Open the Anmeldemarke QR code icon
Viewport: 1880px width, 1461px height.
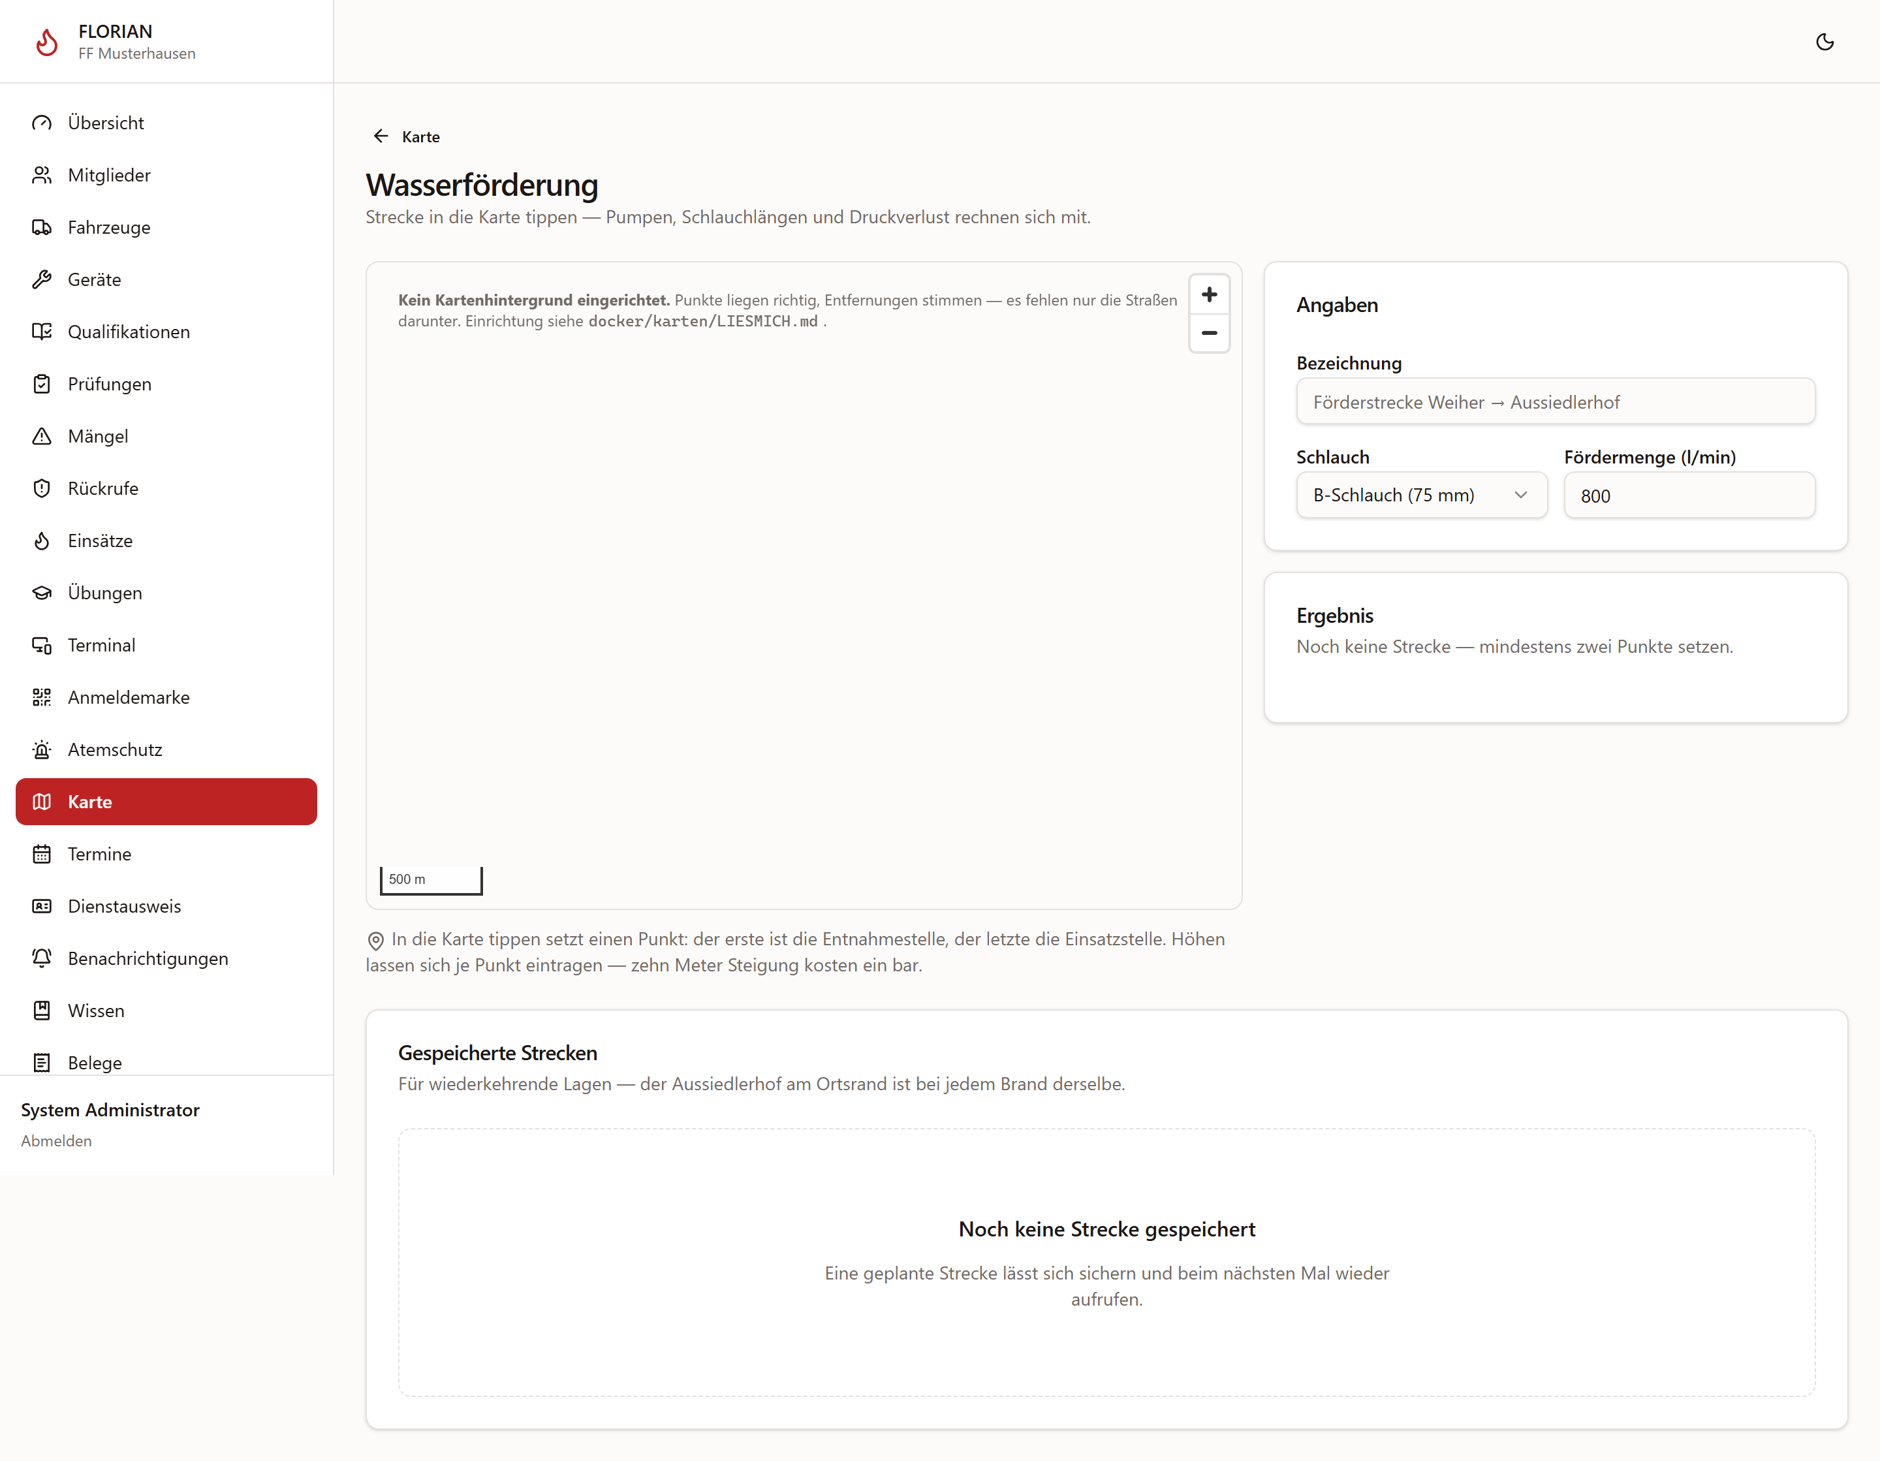point(41,697)
